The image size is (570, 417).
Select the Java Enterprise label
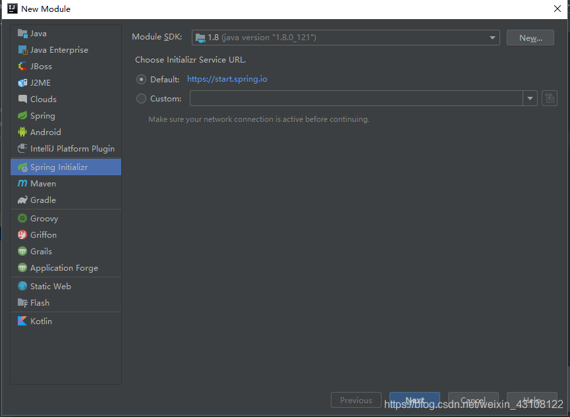coord(59,50)
